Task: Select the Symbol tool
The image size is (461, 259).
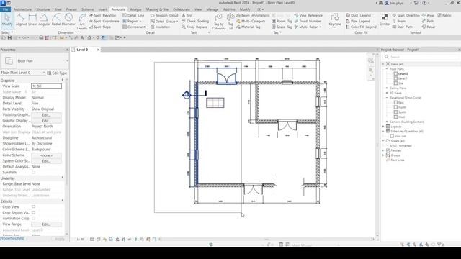Action: (x=385, y=19)
